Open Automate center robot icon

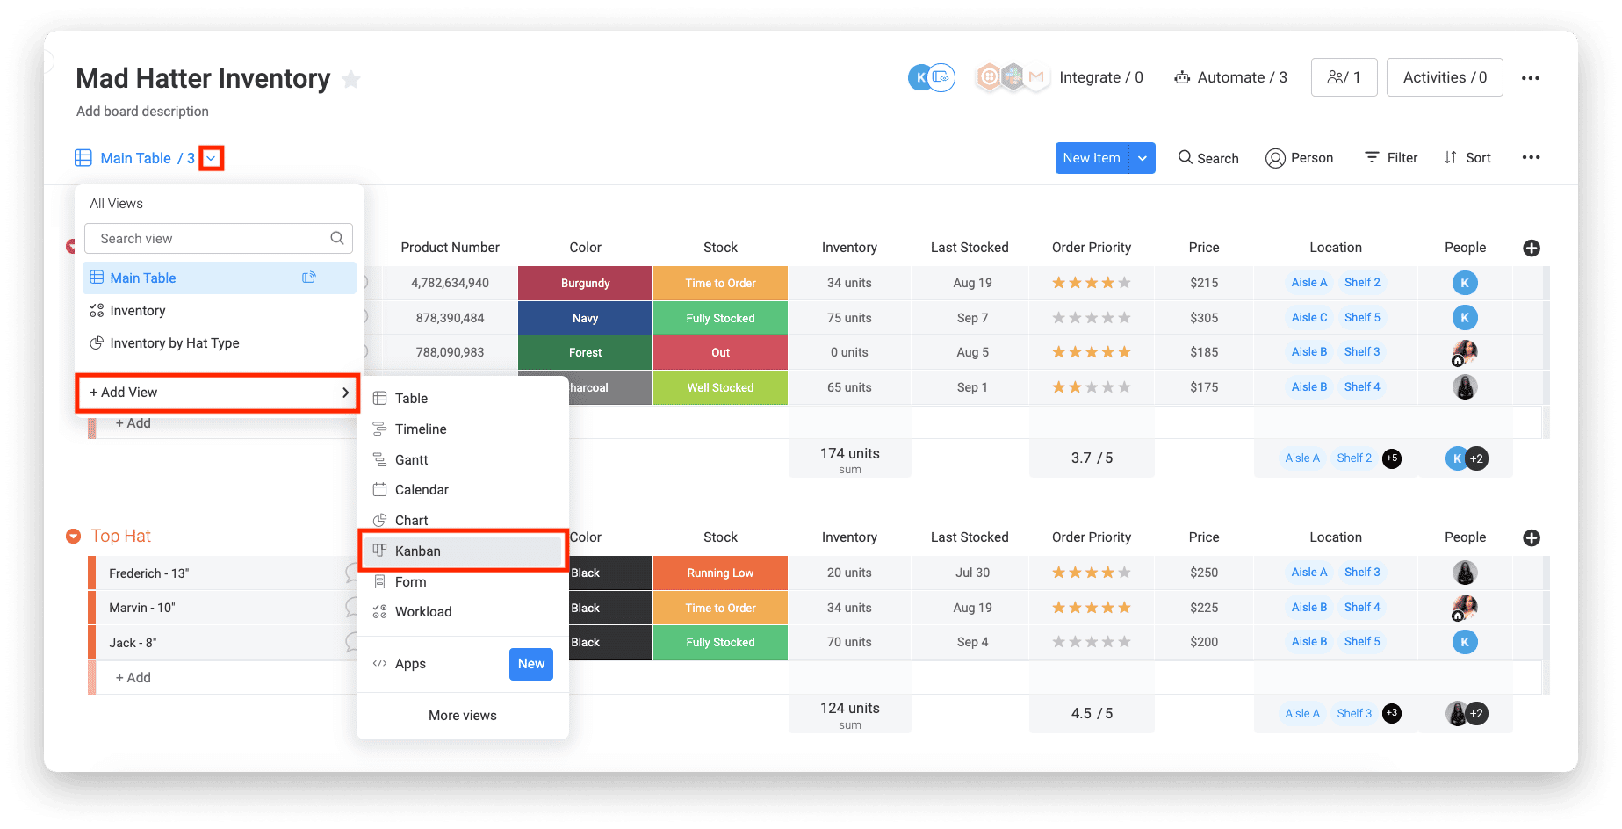(x=1182, y=78)
